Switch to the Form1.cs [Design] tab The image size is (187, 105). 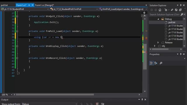44,5
